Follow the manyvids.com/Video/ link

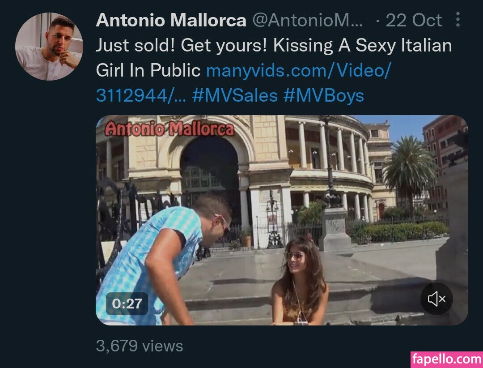point(298,71)
